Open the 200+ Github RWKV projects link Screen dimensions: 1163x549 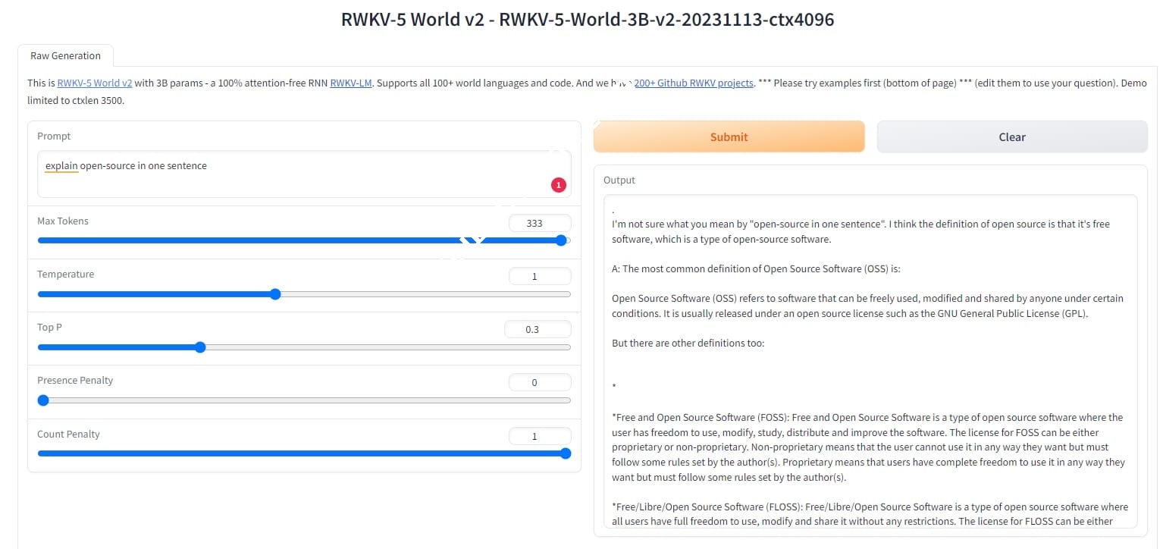click(693, 83)
